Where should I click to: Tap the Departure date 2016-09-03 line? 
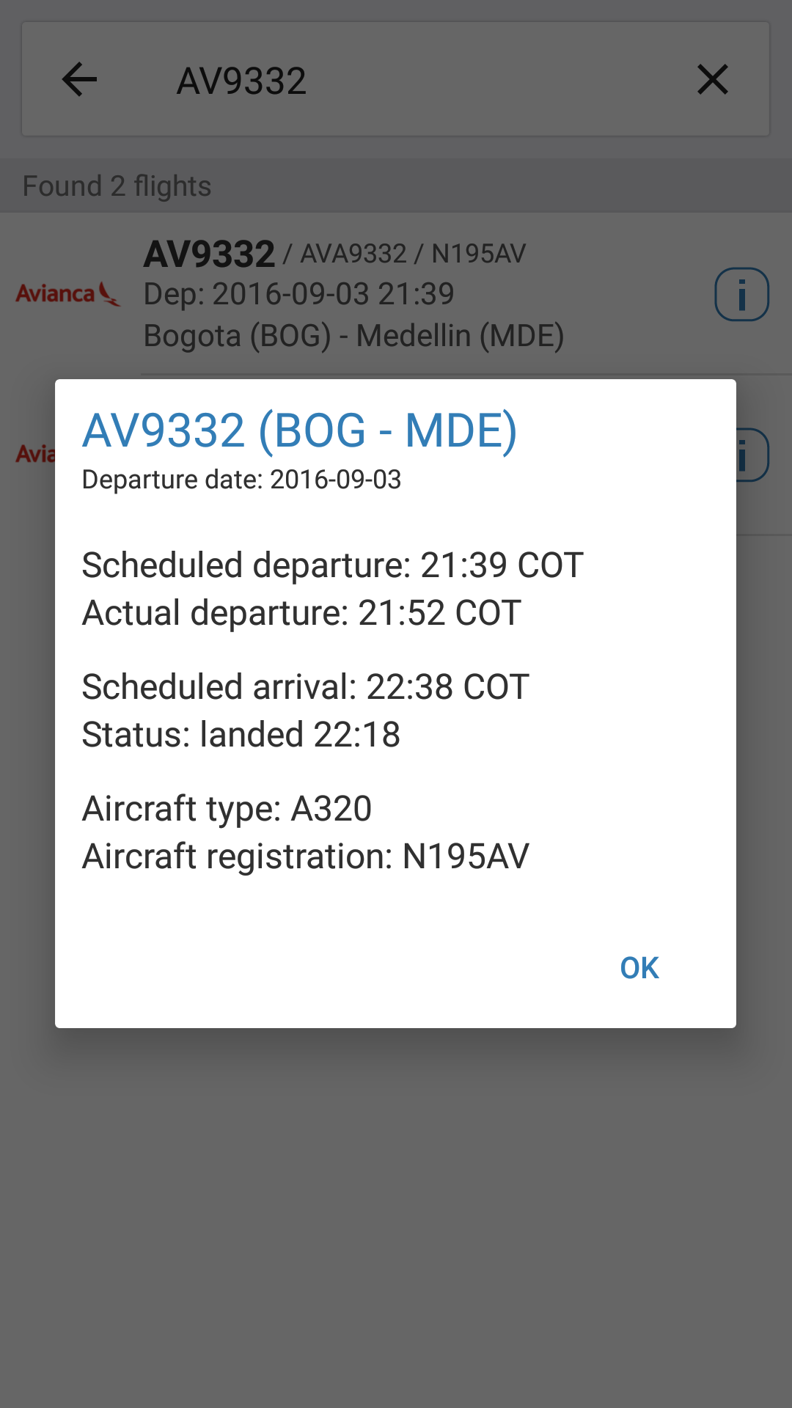pyautogui.click(x=241, y=480)
